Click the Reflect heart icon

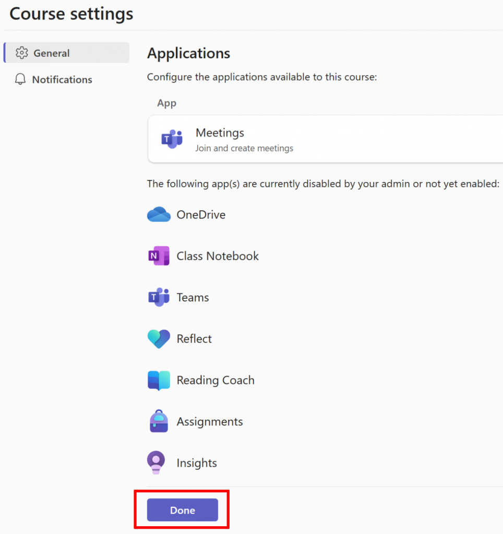[159, 339]
